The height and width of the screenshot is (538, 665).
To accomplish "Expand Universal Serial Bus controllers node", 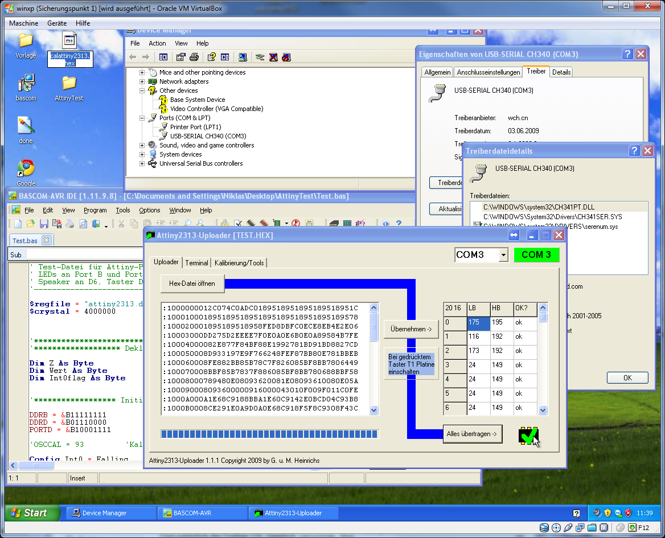I will 142,163.
